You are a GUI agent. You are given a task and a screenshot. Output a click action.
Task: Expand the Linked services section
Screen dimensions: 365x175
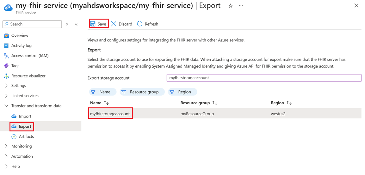pos(6,96)
